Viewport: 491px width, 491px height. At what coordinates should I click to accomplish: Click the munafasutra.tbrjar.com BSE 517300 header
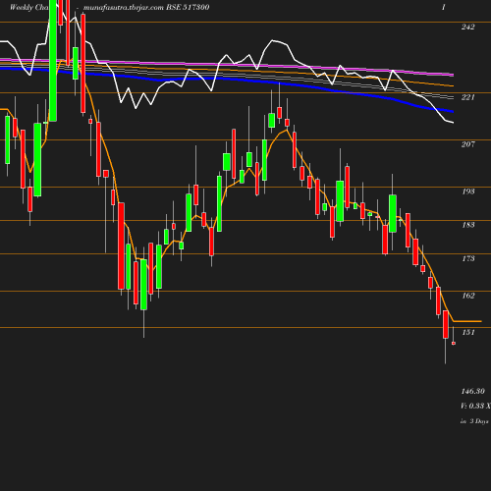[x=146, y=7]
